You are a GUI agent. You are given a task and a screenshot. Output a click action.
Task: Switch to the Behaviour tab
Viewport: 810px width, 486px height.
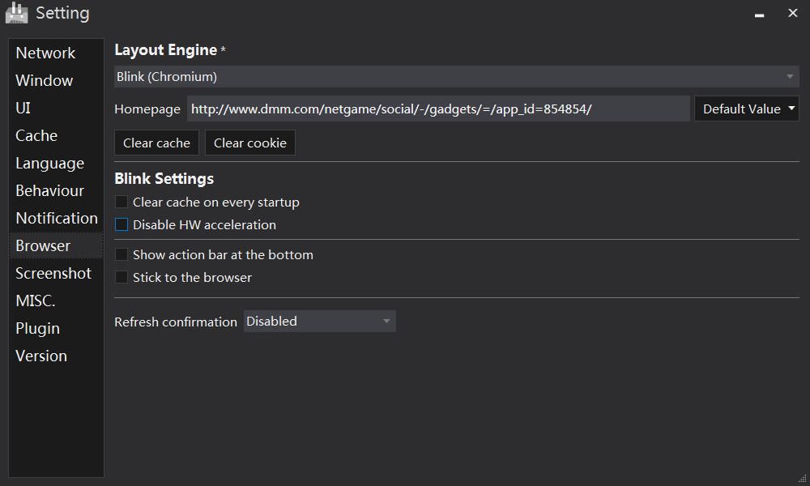pos(57,190)
